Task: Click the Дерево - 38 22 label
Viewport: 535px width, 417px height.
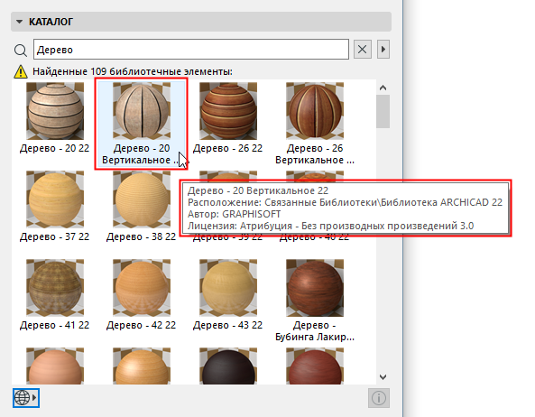Action: (x=142, y=236)
